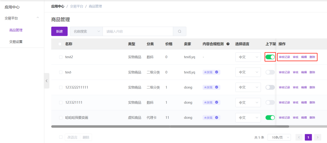Open the 10条/页 page size dropdown
This screenshot has width=327, height=143.
tap(279, 138)
